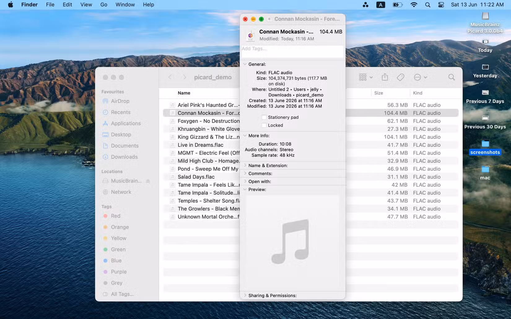Open Spotlight search in menu bar
This screenshot has height=319, width=511.
pyautogui.click(x=428, y=5)
